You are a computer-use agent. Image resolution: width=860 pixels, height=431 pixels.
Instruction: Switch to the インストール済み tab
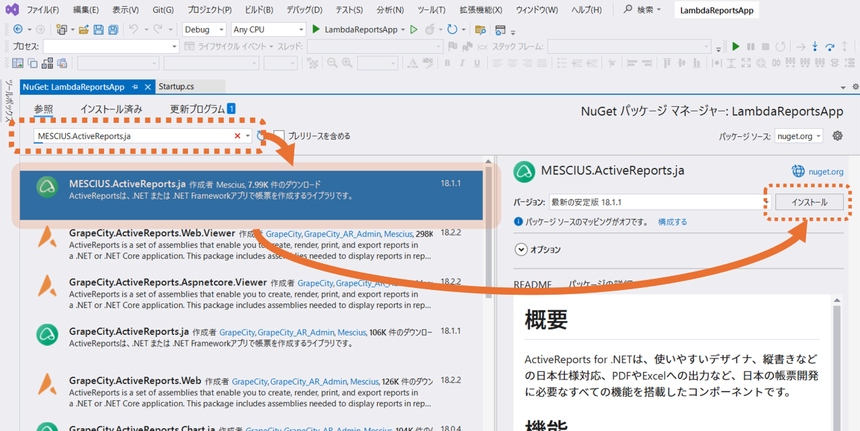pyautogui.click(x=111, y=109)
